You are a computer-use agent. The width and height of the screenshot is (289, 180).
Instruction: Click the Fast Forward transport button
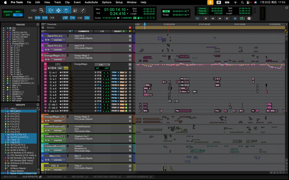tap(220, 18)
